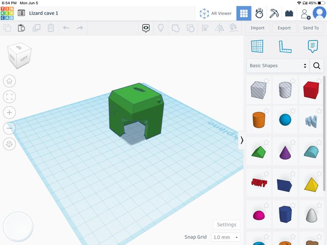Switch to the 3D design grid tab
This screenshot has height=245, width=327.
[244, 13]
